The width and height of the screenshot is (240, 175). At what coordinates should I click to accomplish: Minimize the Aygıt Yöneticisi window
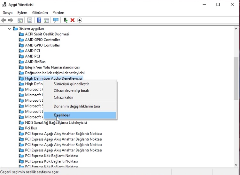tap(204, 4)
